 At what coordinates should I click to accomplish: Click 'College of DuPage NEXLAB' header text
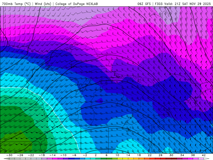pyautogui.click(x=76, y=4)
